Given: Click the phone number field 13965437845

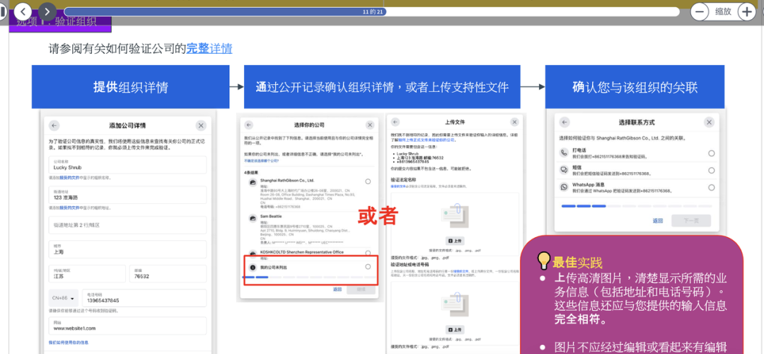Looking at the screenshot, I should coord(144,298).
